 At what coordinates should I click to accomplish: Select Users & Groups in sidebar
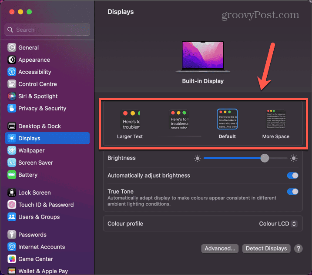(x=47, y=217)
